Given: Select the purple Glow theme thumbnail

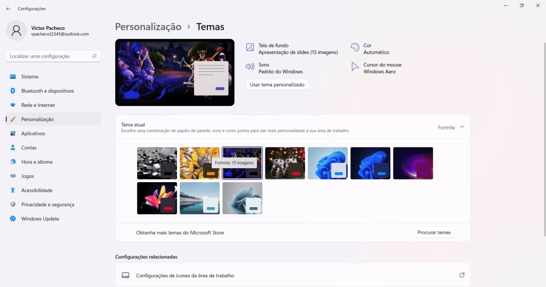Looking at the screenshot, I should [413, 163].
